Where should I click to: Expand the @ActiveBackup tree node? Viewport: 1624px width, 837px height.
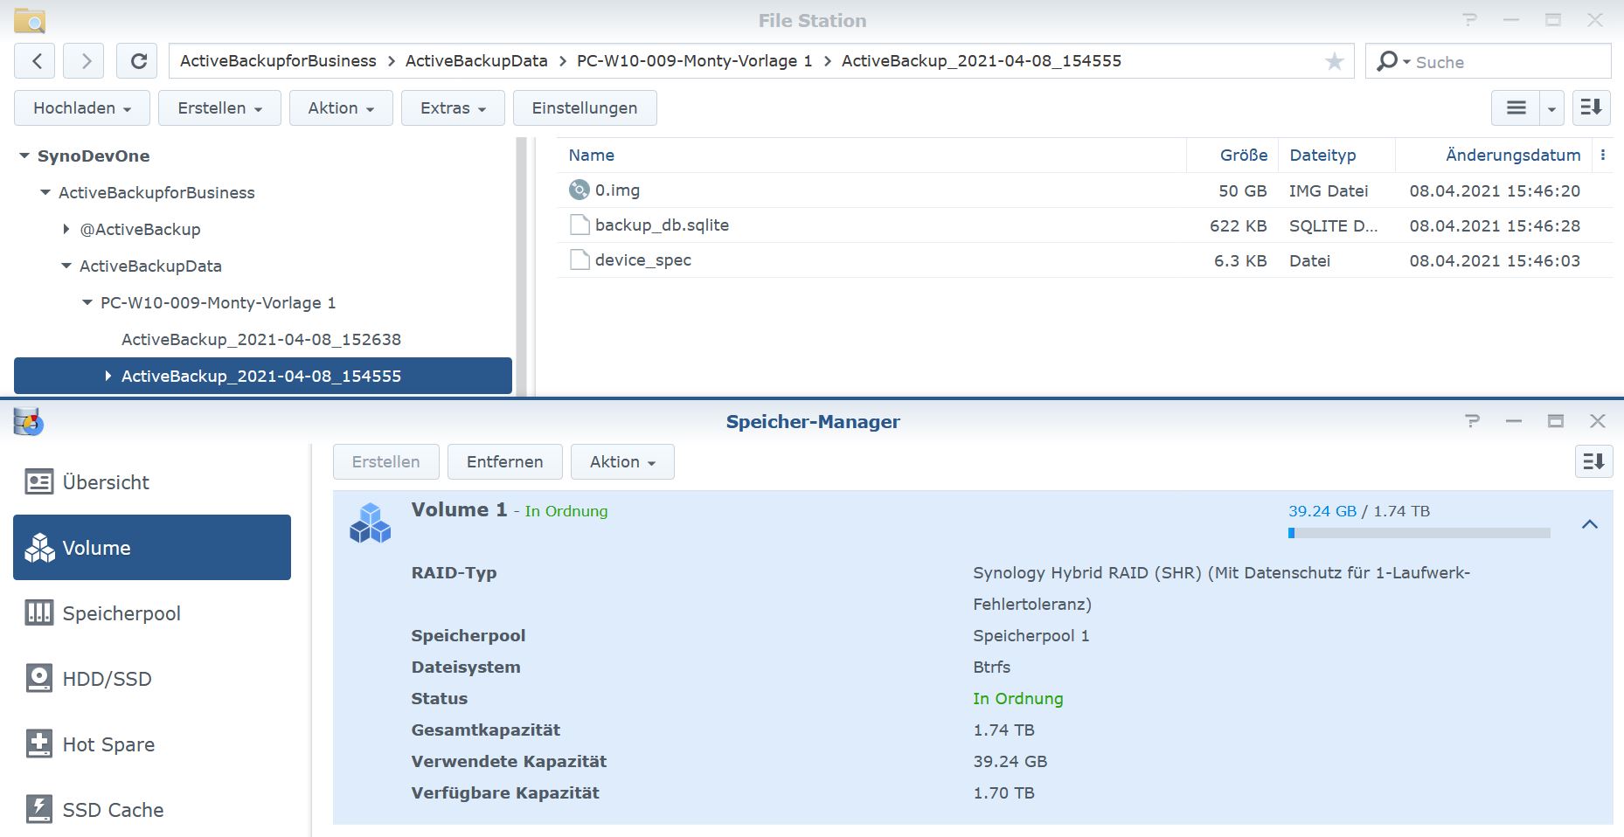66,229
